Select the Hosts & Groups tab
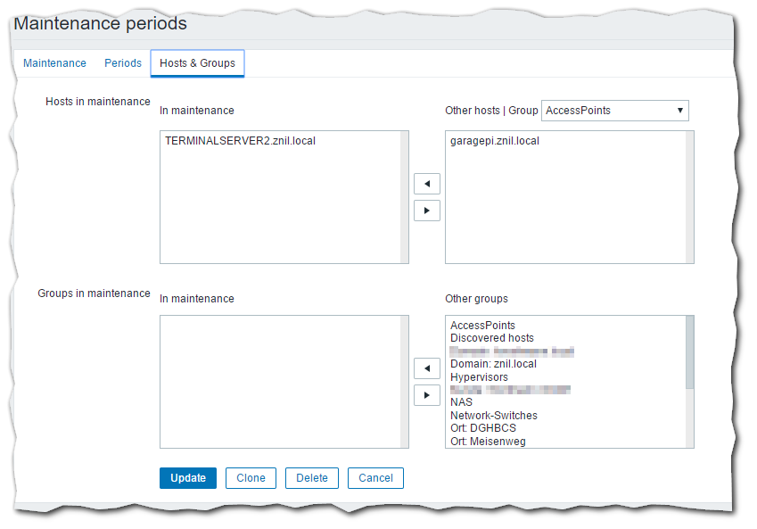Image resolution: width=757 pixels, height=529 pixels. pyautogui.click(x=197, y=63)
